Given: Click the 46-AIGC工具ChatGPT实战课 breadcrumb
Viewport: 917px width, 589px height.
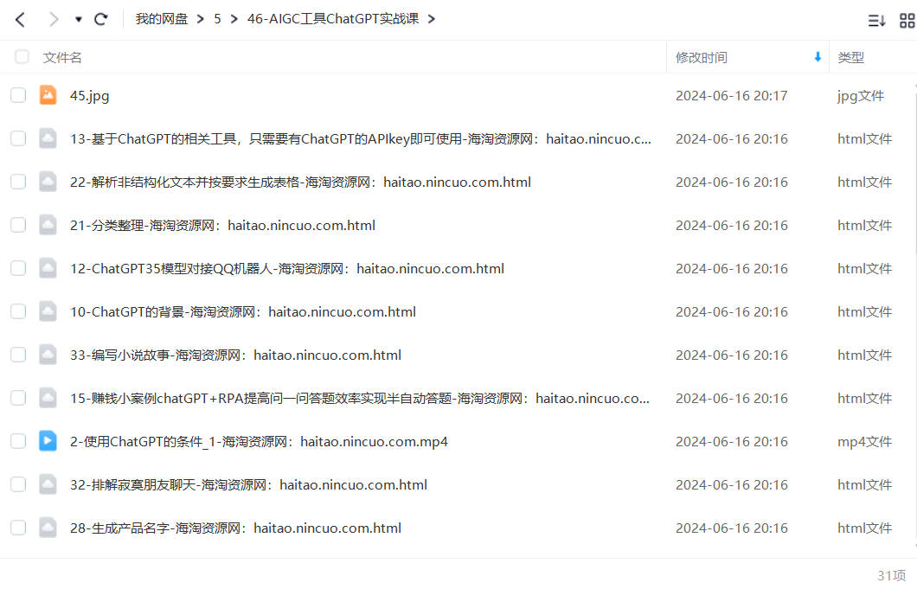Looking at the screenshot, I should 333,19.
